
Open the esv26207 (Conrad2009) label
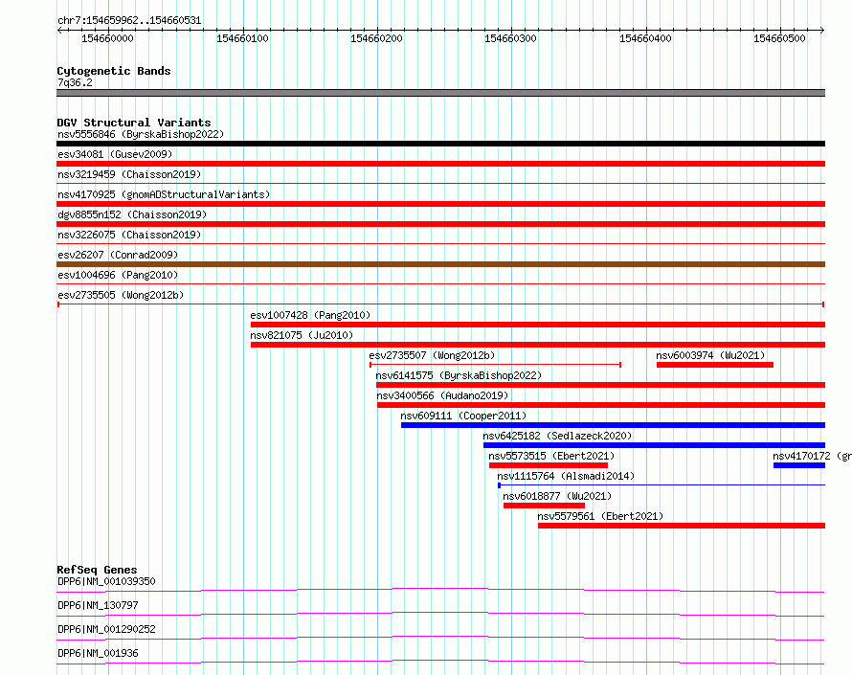click(118, 255)
